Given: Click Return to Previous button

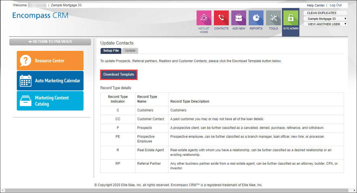Looking at the screenshot, I should (50, 42).
